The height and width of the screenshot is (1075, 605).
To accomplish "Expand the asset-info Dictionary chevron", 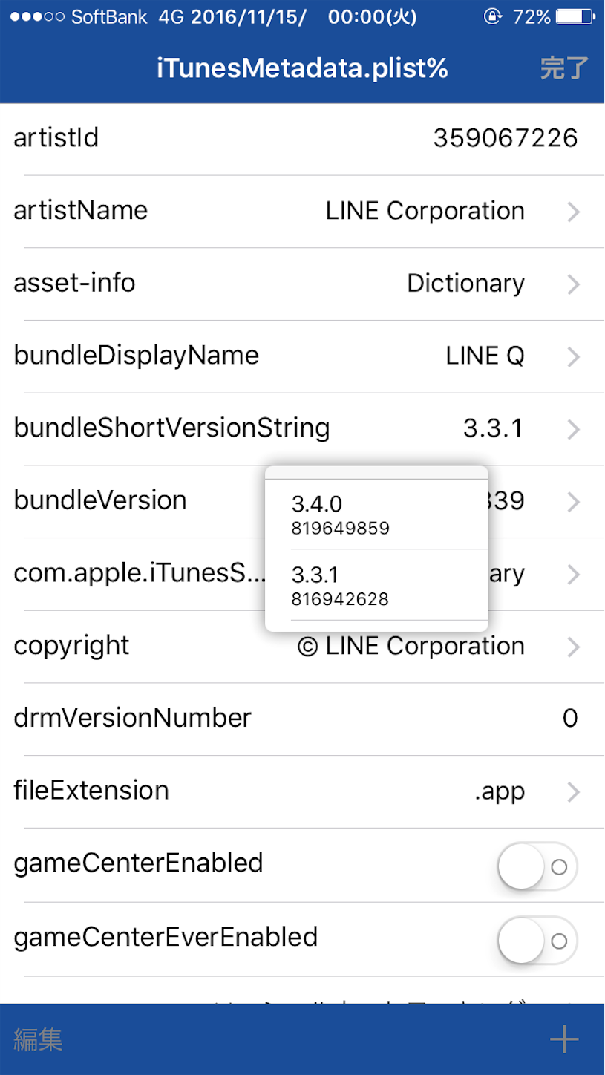I will tap(573, 284).
